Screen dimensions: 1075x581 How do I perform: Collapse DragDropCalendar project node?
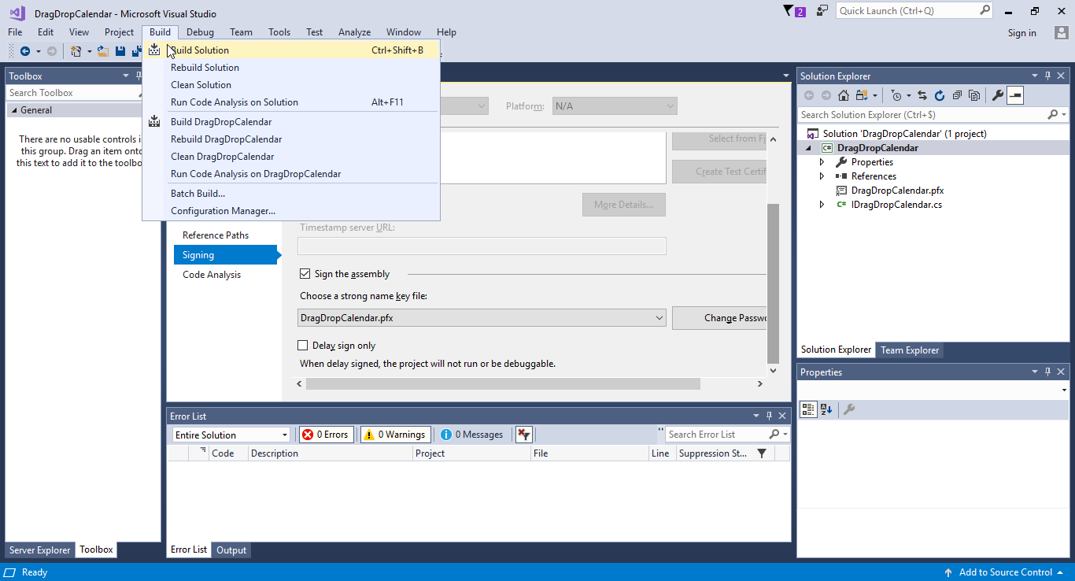pos(809,148)
